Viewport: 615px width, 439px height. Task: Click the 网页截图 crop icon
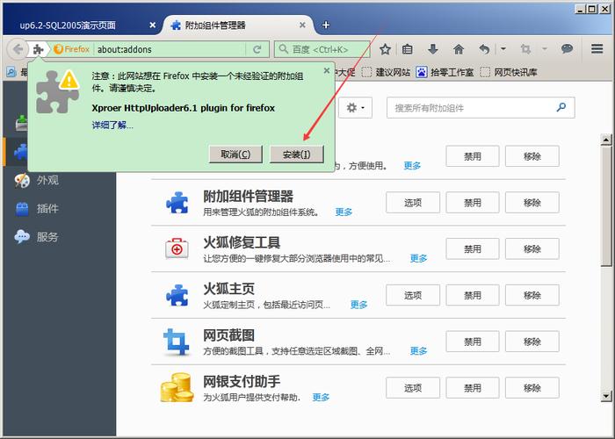click(176, 342)
